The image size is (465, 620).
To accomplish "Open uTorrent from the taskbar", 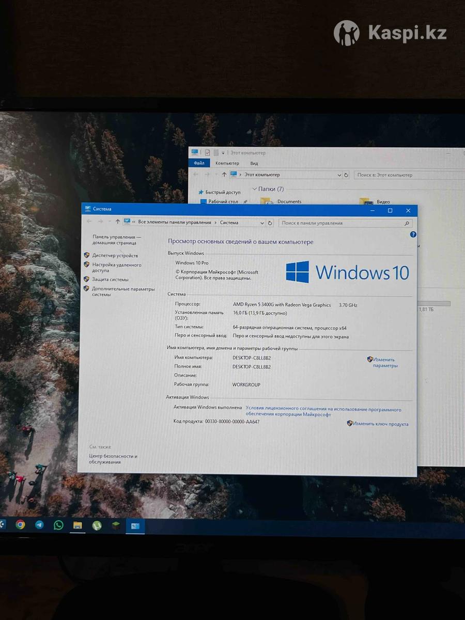I will point(97,525).
